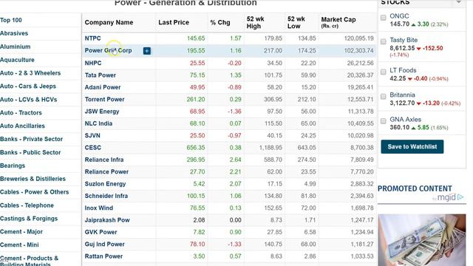This screenshot has width=473, height=266.
Task: Open Rattan Power stock page
Action: tap(103, 256)
